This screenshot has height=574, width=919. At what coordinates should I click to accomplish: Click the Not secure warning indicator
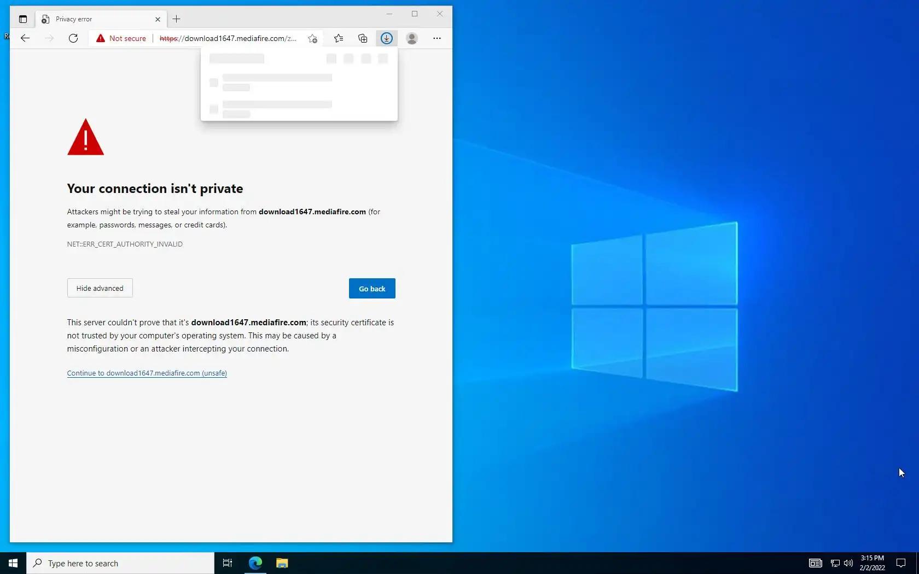[x=121, y=38]
